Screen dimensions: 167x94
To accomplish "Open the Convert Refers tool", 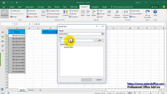I will click(136, 14).
